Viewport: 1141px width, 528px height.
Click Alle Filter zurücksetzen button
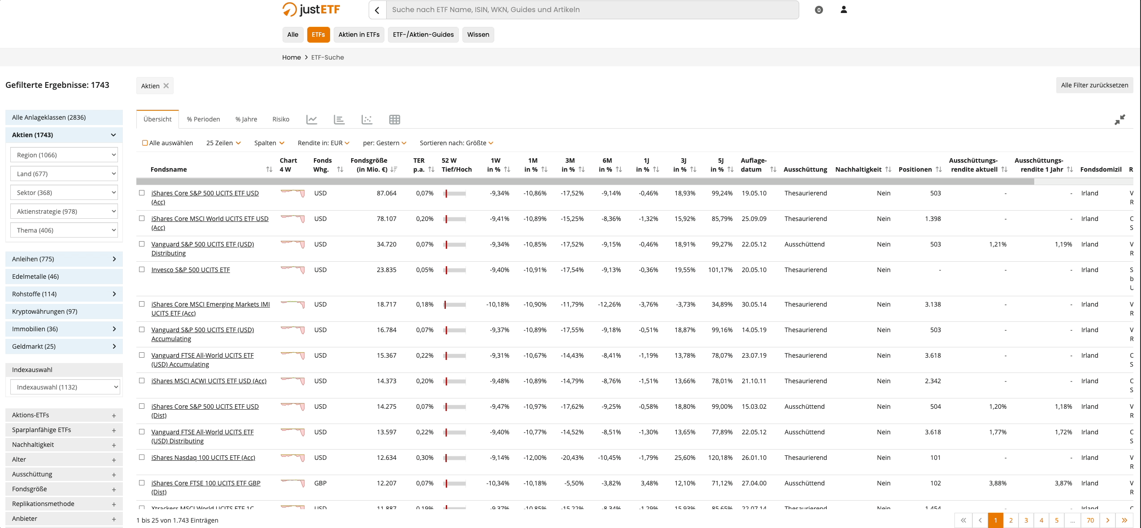pos(1094,85)
